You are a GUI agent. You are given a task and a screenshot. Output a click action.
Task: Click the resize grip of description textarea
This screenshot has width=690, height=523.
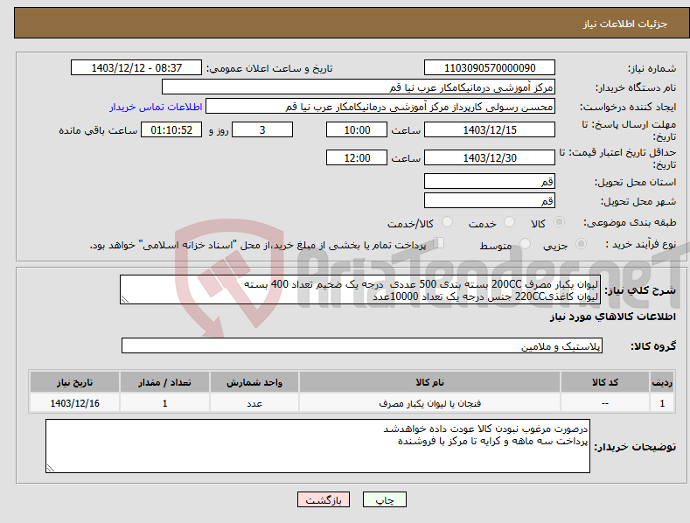click(x=125, y=299)
